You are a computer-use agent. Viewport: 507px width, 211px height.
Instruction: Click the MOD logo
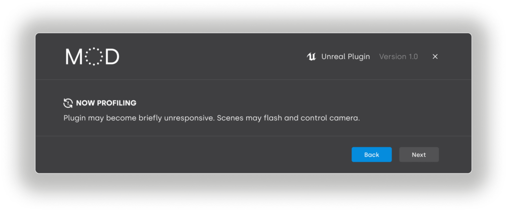click(92, 57)
